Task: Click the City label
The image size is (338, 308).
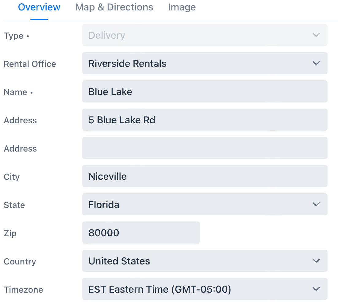Action: coord(12,177)
